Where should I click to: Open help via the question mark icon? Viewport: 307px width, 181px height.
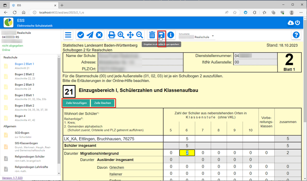click(296, 35)
